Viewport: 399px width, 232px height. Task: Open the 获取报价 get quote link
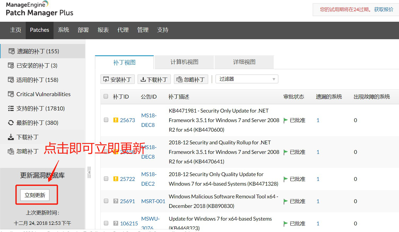384,10
